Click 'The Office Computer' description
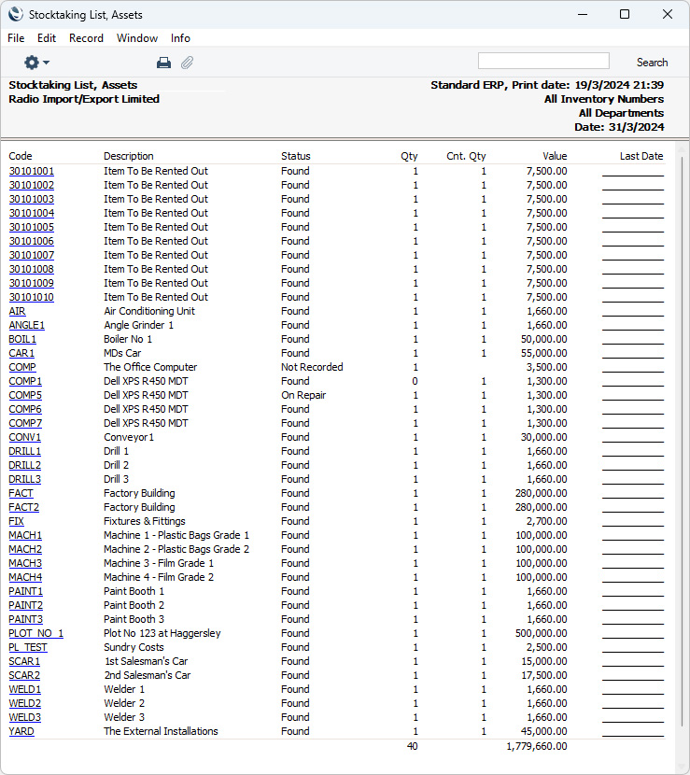Viewport: 690px width, 775px height. (x=150, y=367)
